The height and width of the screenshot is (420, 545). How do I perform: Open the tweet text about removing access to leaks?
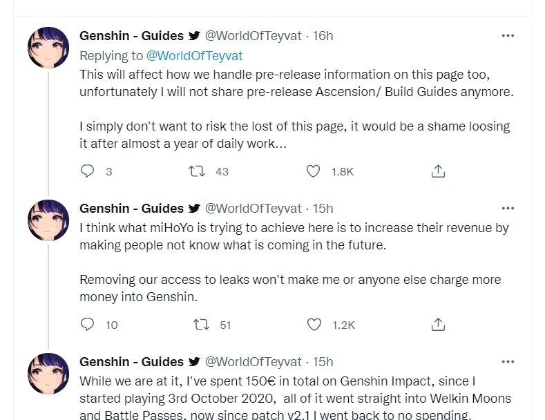pyautogui.click(x=290, y=288)
